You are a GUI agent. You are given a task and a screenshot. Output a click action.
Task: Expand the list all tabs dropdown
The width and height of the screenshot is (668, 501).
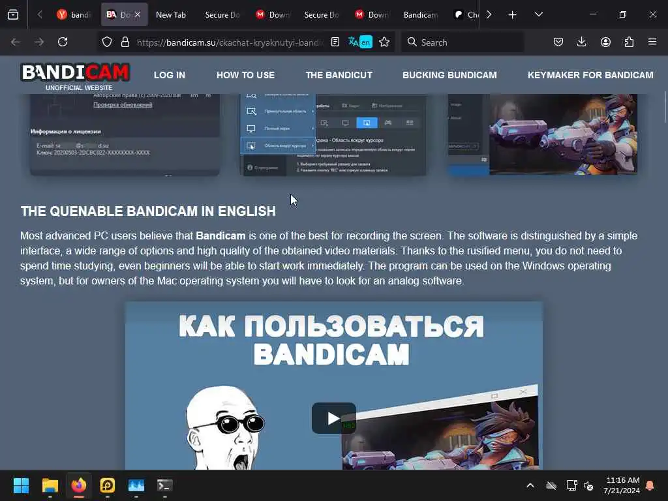coord(538,14)
